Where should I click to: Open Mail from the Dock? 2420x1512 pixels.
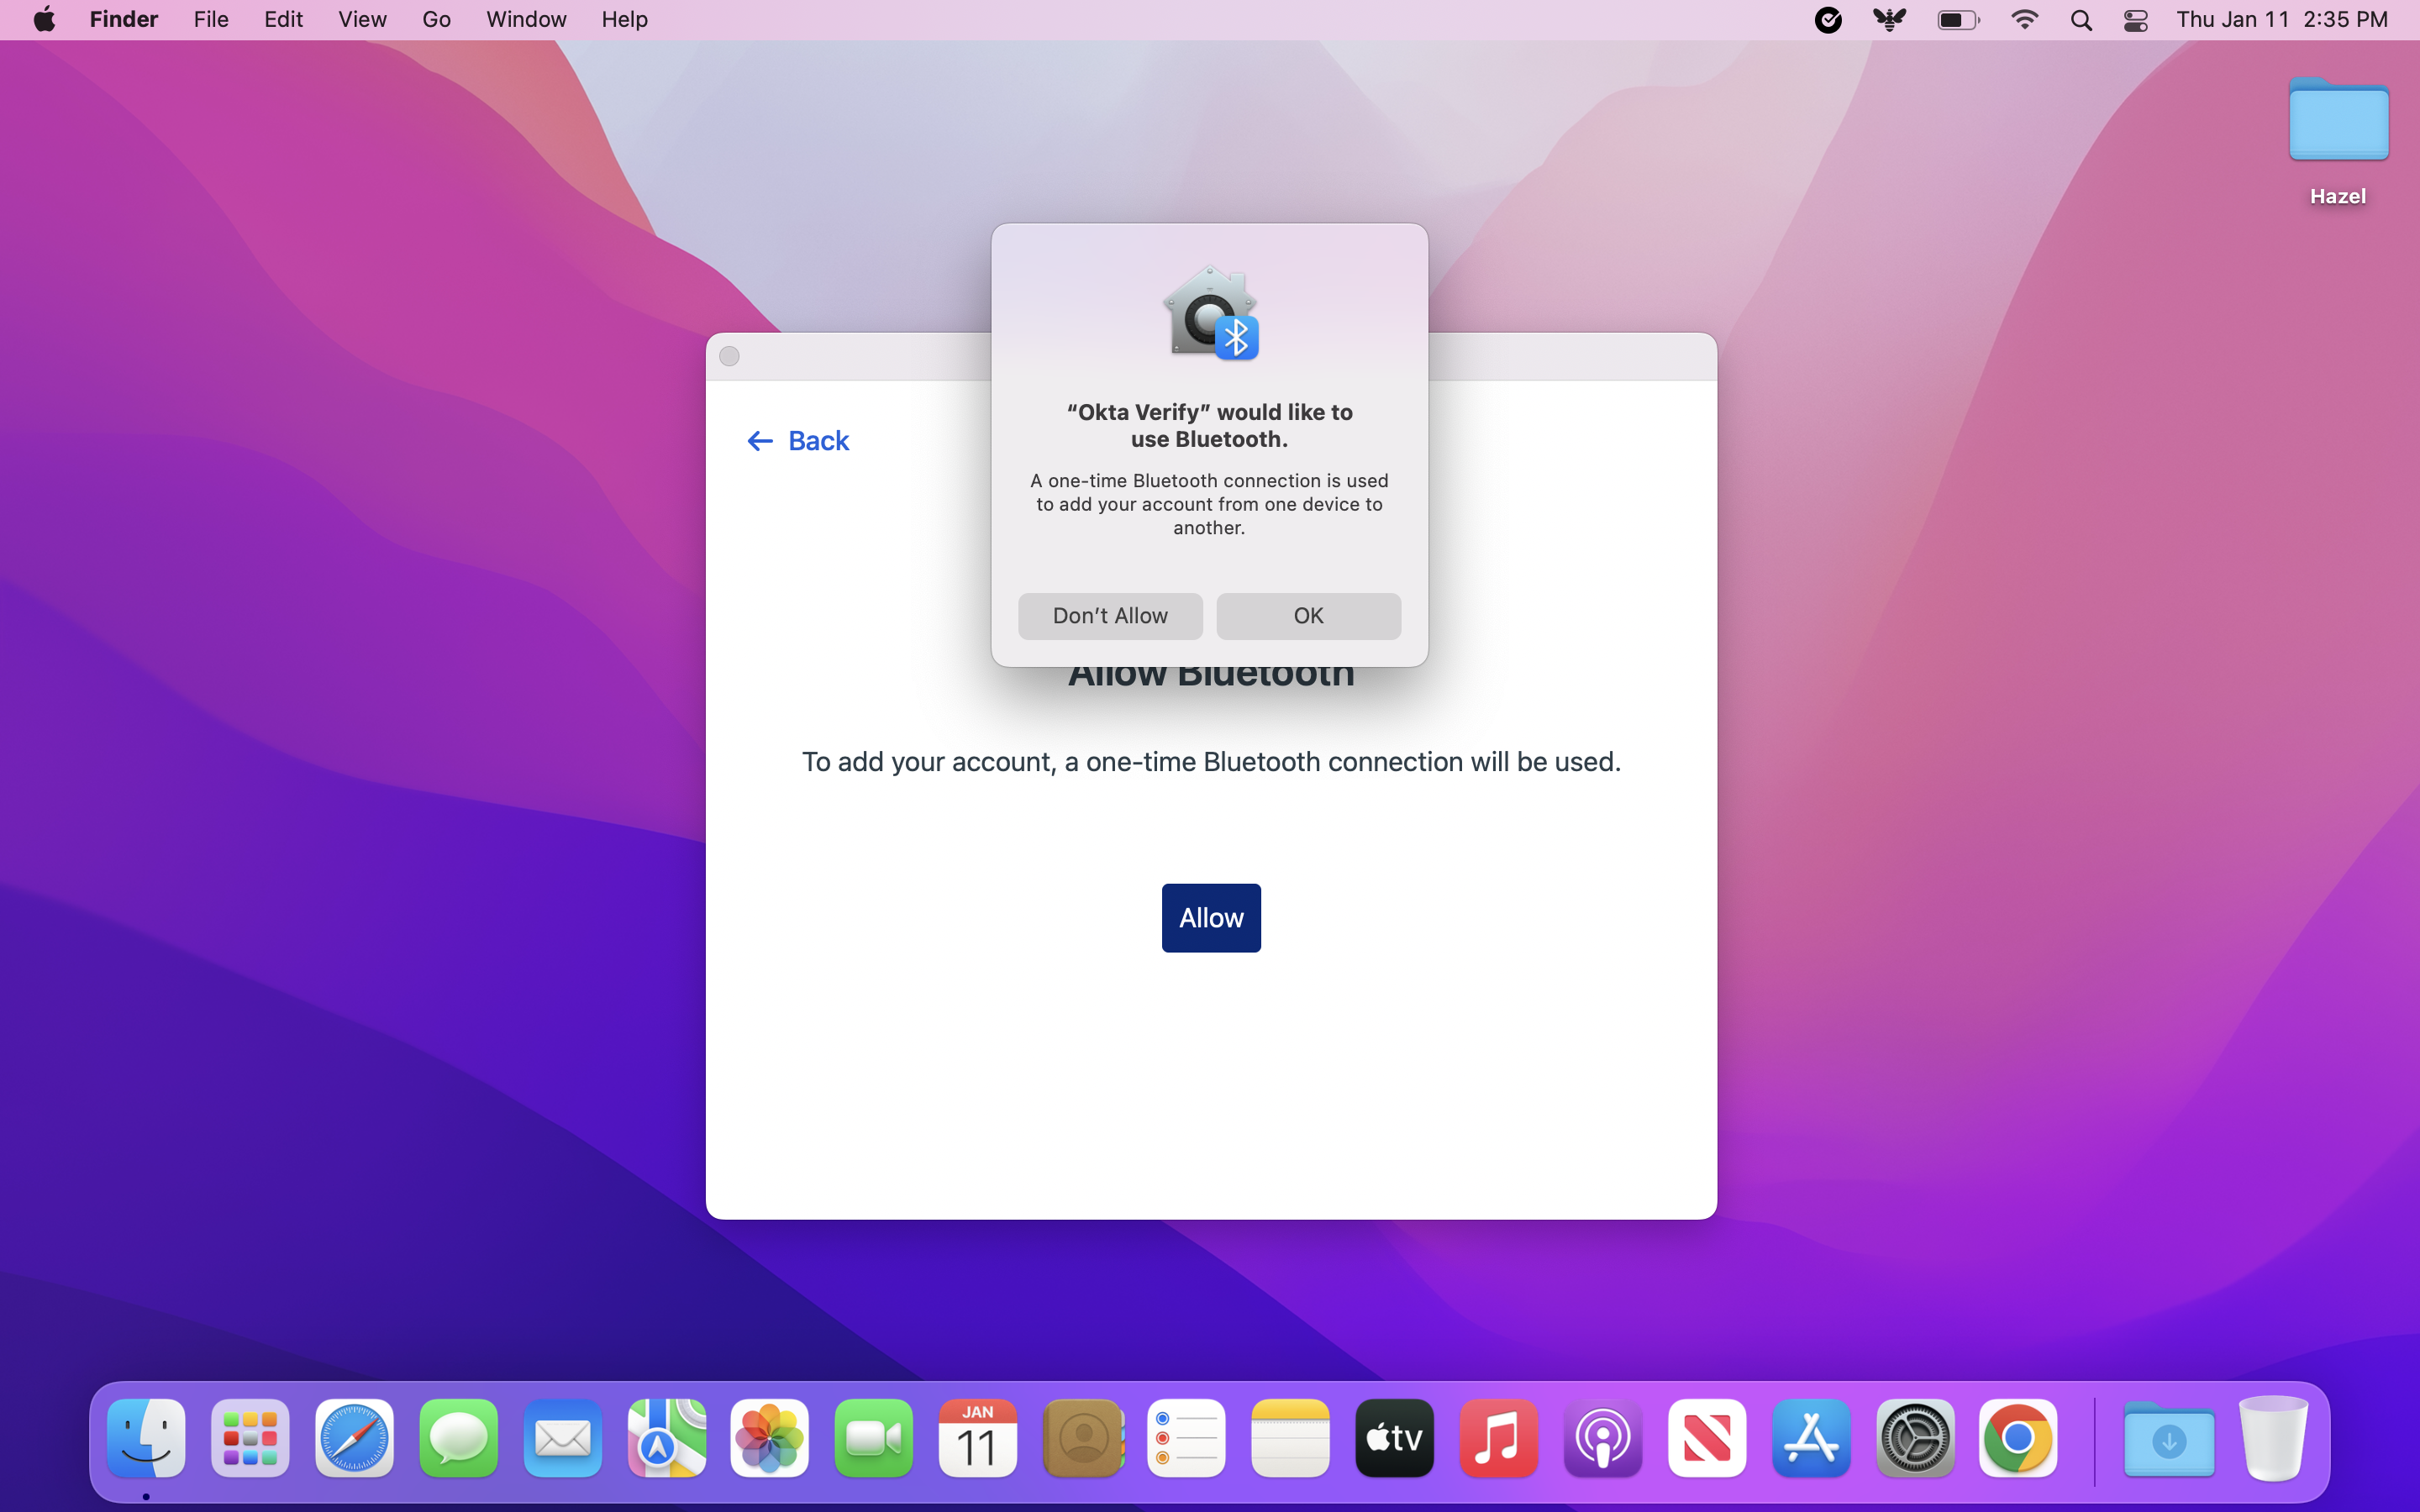(x=562, y=1438)
